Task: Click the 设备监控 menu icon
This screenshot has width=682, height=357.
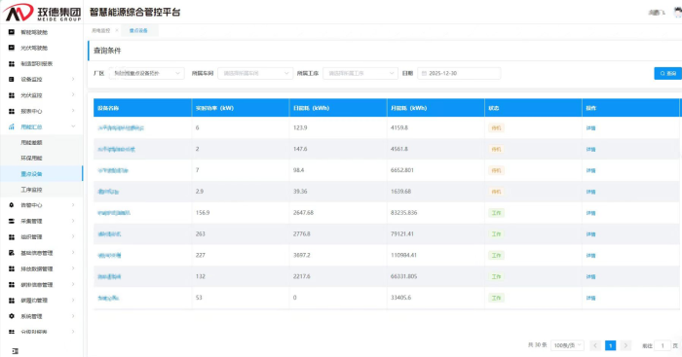Action: click(x=12, y=80)
